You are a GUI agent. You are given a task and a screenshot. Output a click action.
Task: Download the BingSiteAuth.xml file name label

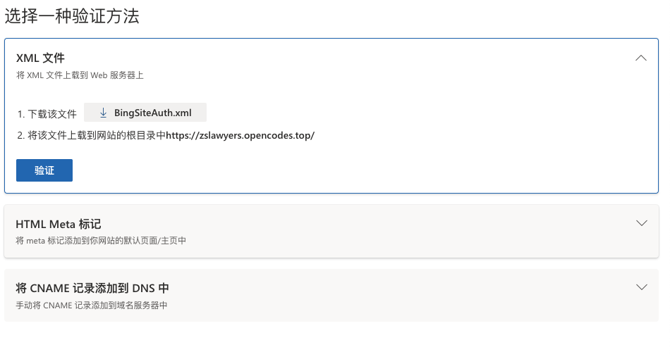pyautogui.click(x=152, y=113)
